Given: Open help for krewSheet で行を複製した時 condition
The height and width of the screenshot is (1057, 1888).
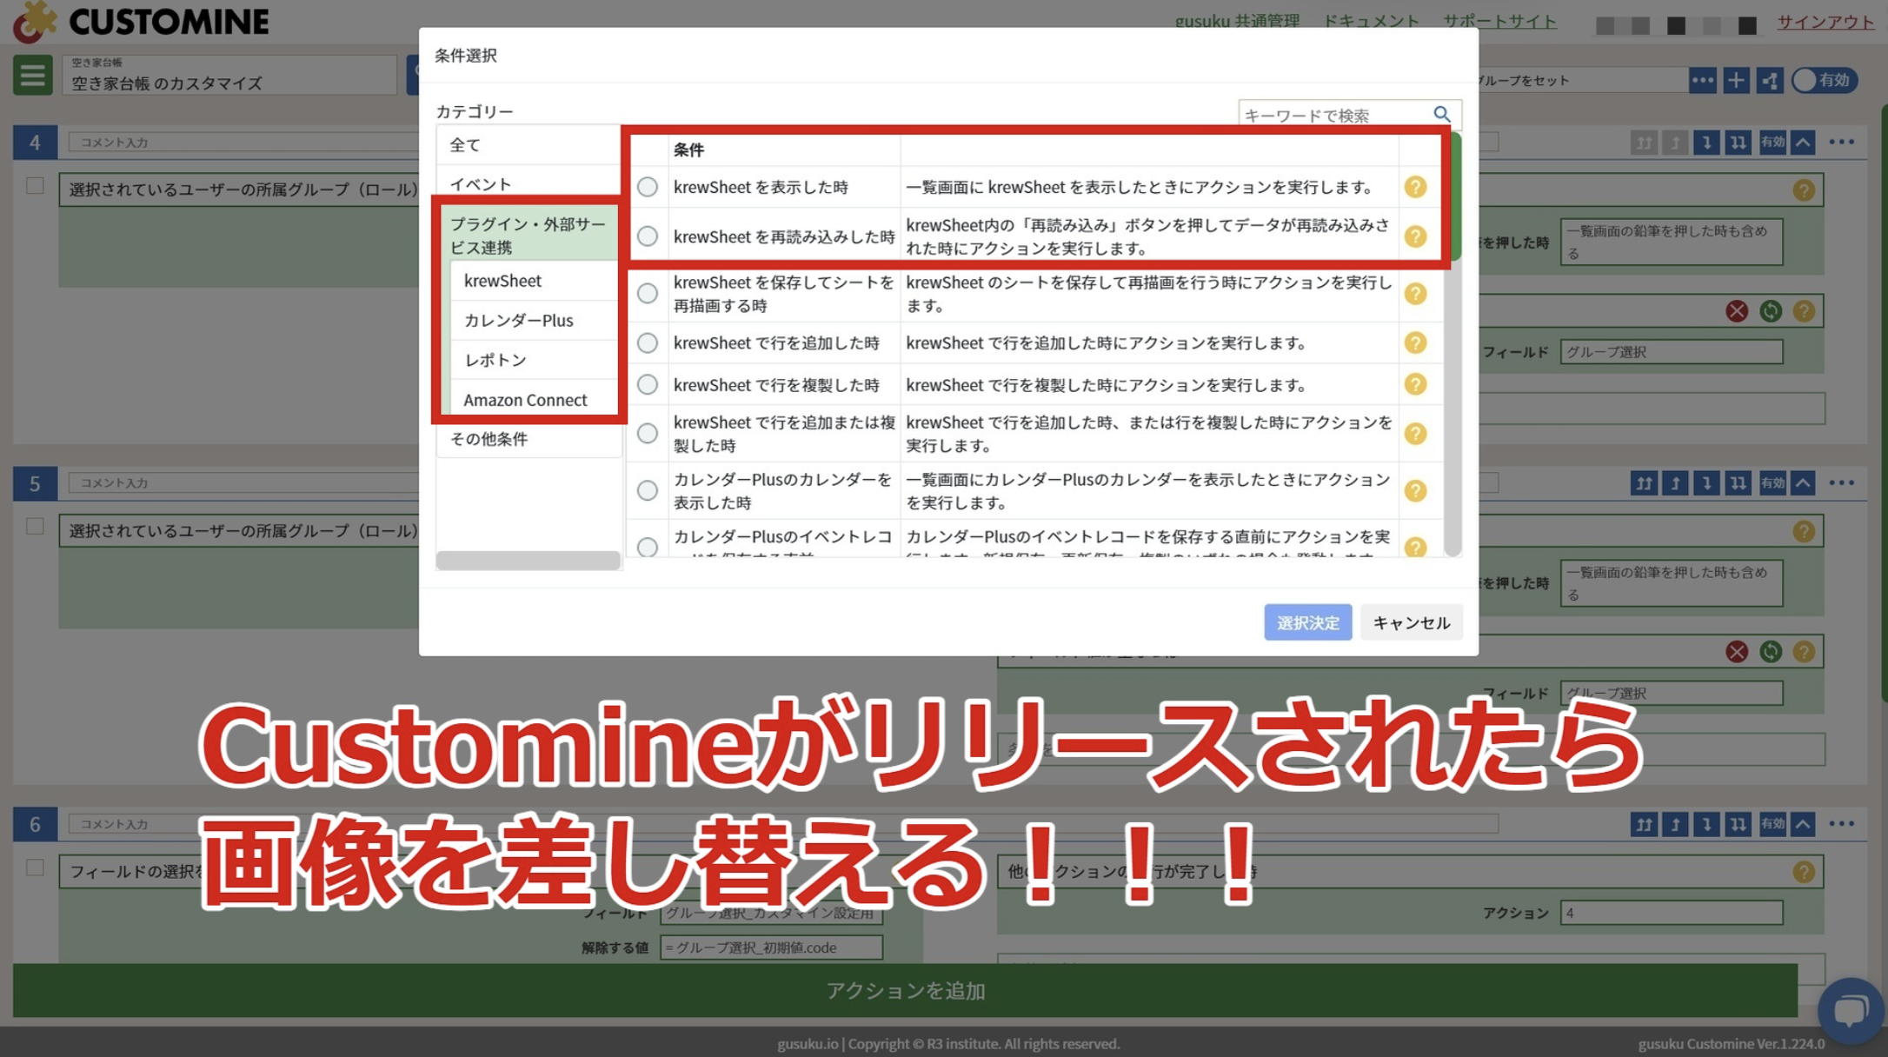Looking at the screenshot, I should tap(1415, 384).
